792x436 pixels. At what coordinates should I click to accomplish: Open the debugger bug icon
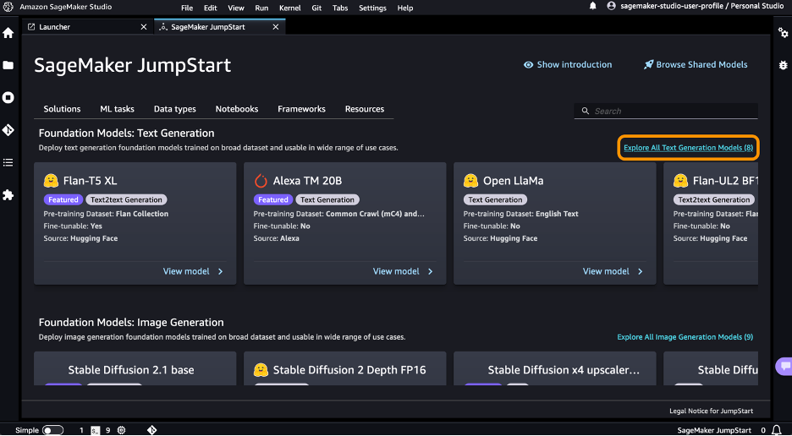click(783, 65)
